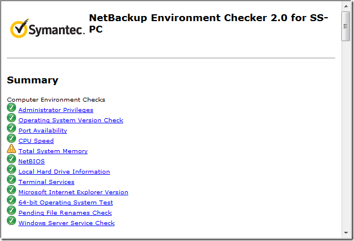Screen dimensions: 354x241
Task: Open the Local Hard Drive Information link
Action: 64,172
